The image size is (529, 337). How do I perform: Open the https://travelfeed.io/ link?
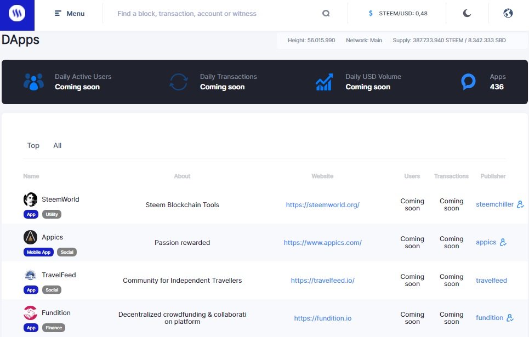point(323,281)
